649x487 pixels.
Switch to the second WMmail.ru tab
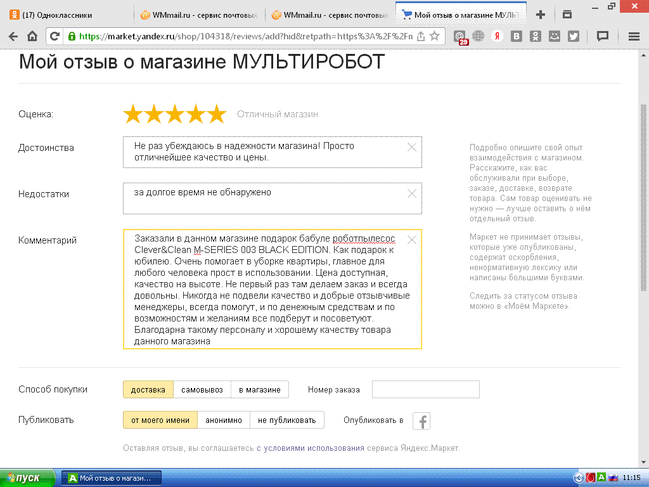330,15
